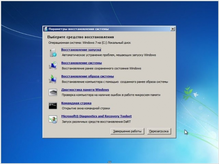Open the Командная строка link
Image resolution: width=219 pixels, height=164 pixels.
pyautogui.click(x=76, y=103)
